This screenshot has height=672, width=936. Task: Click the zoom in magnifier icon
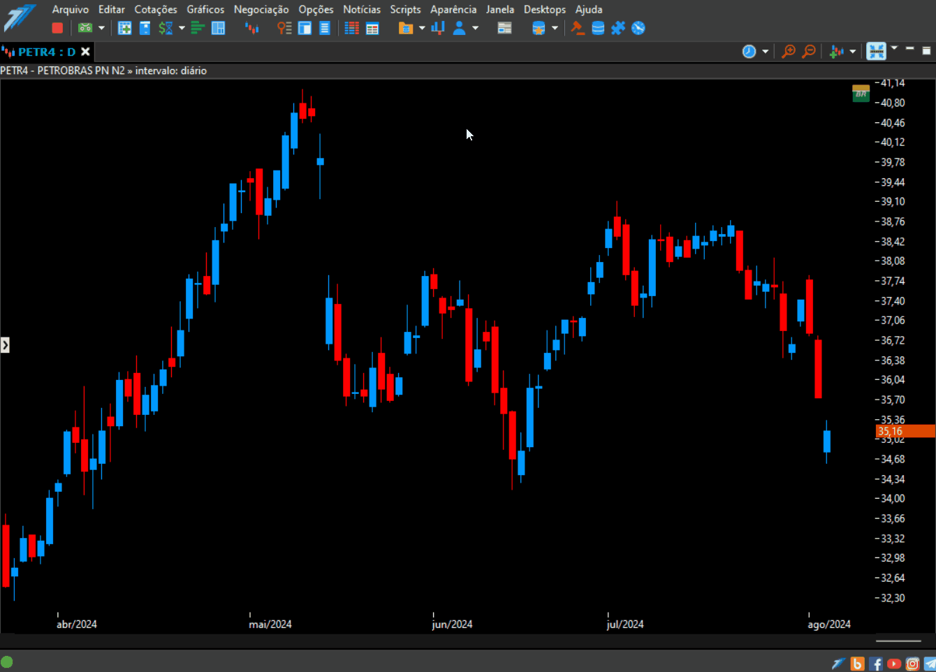(x=789, y=51)
